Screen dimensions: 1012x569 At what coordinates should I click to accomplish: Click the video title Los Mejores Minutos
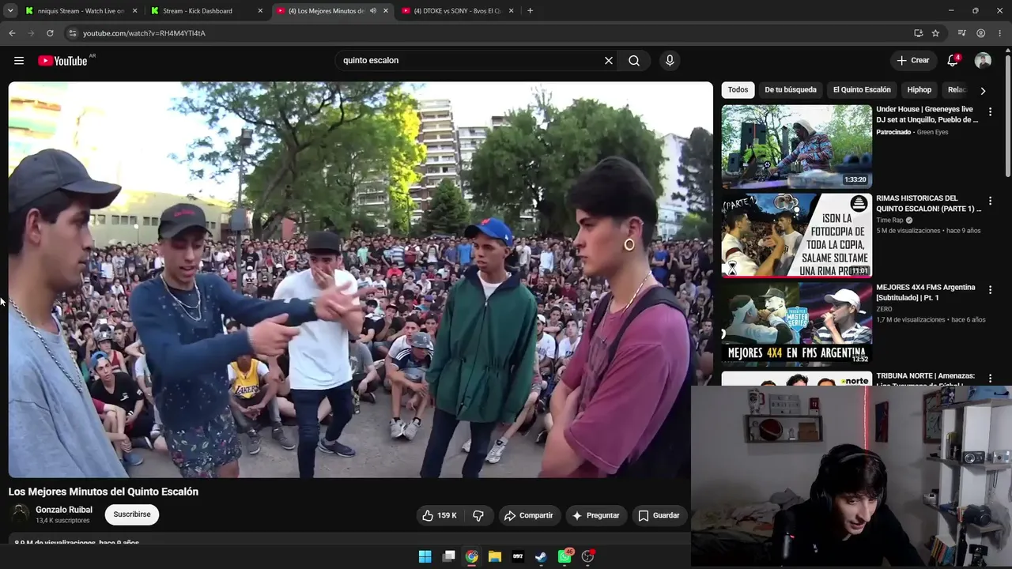pos(104,492)
